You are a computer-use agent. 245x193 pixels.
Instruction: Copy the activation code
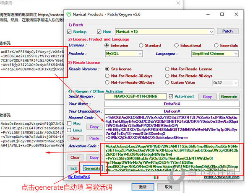(x=94, y=157)
